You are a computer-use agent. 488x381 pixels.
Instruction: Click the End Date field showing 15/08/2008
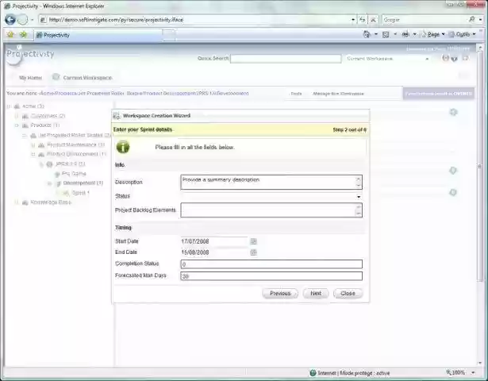click(x=214, y=252)
